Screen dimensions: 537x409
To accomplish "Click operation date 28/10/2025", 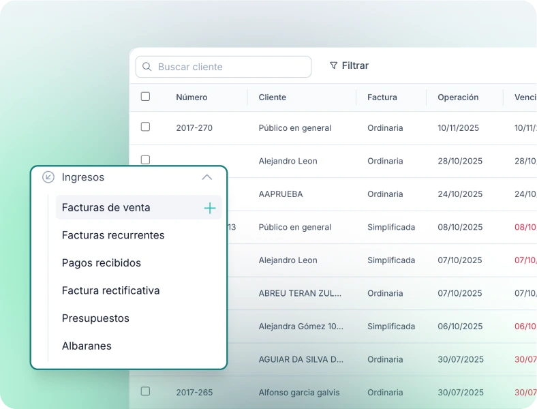I will (x=460, y=161).
